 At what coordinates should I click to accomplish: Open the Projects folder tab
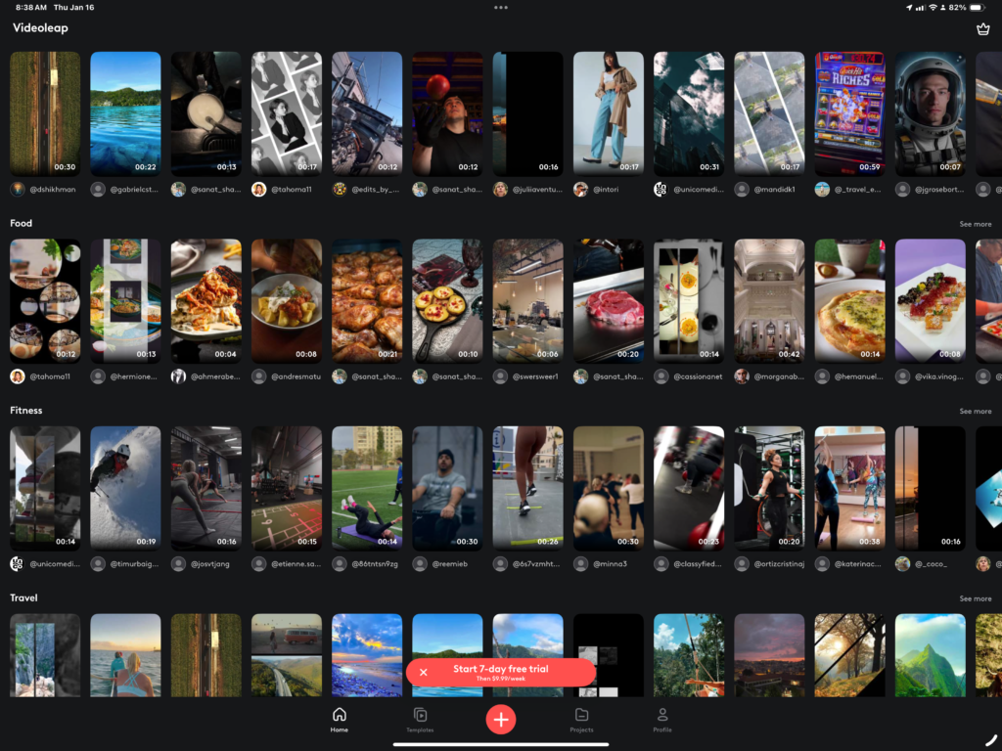pyautogui.click(x=581, y=720)
